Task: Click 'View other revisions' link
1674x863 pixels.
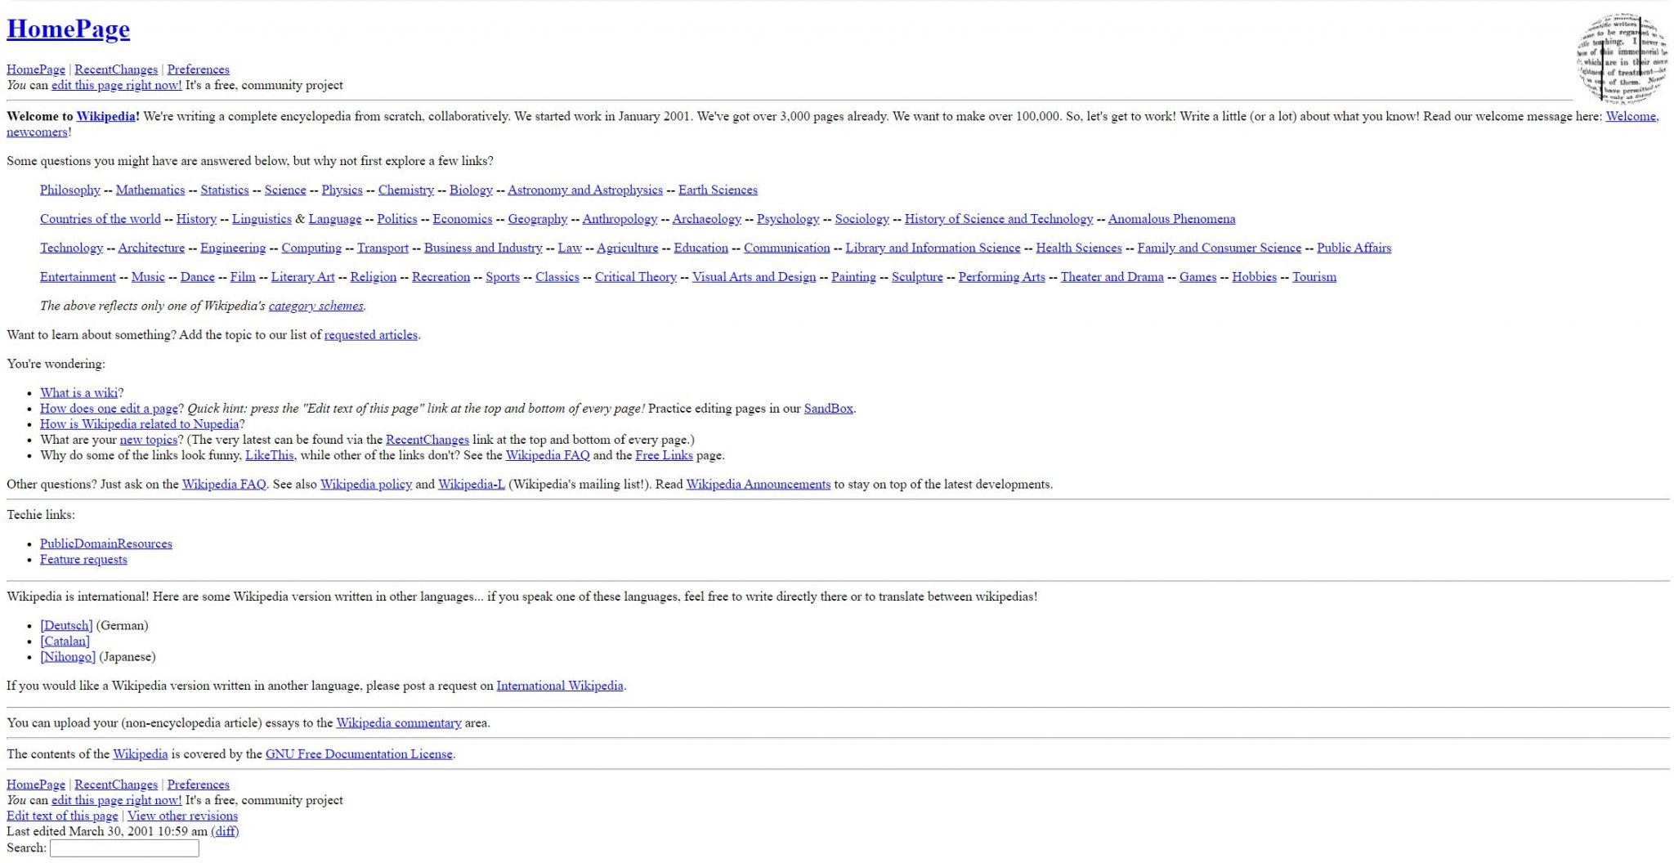Action: pyautogui.click(x=182, y=816)
